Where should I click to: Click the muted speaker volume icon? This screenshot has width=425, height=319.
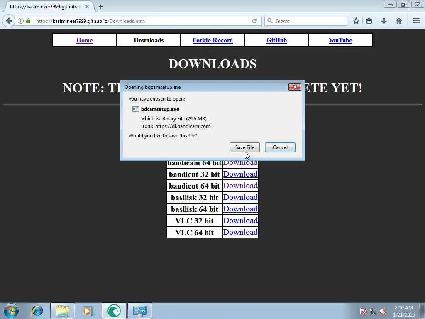click(x=383, y=312)
